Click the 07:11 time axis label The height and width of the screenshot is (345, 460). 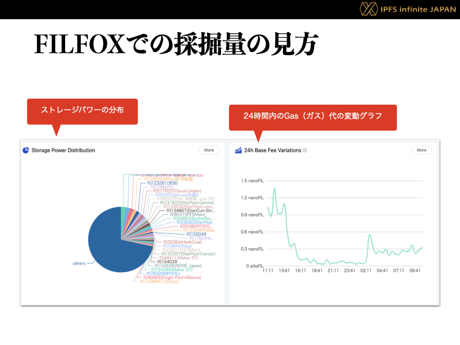coord(399,270)
